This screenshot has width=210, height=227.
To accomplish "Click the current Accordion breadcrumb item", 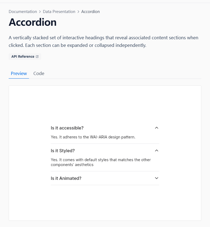I will pos(91,12).
